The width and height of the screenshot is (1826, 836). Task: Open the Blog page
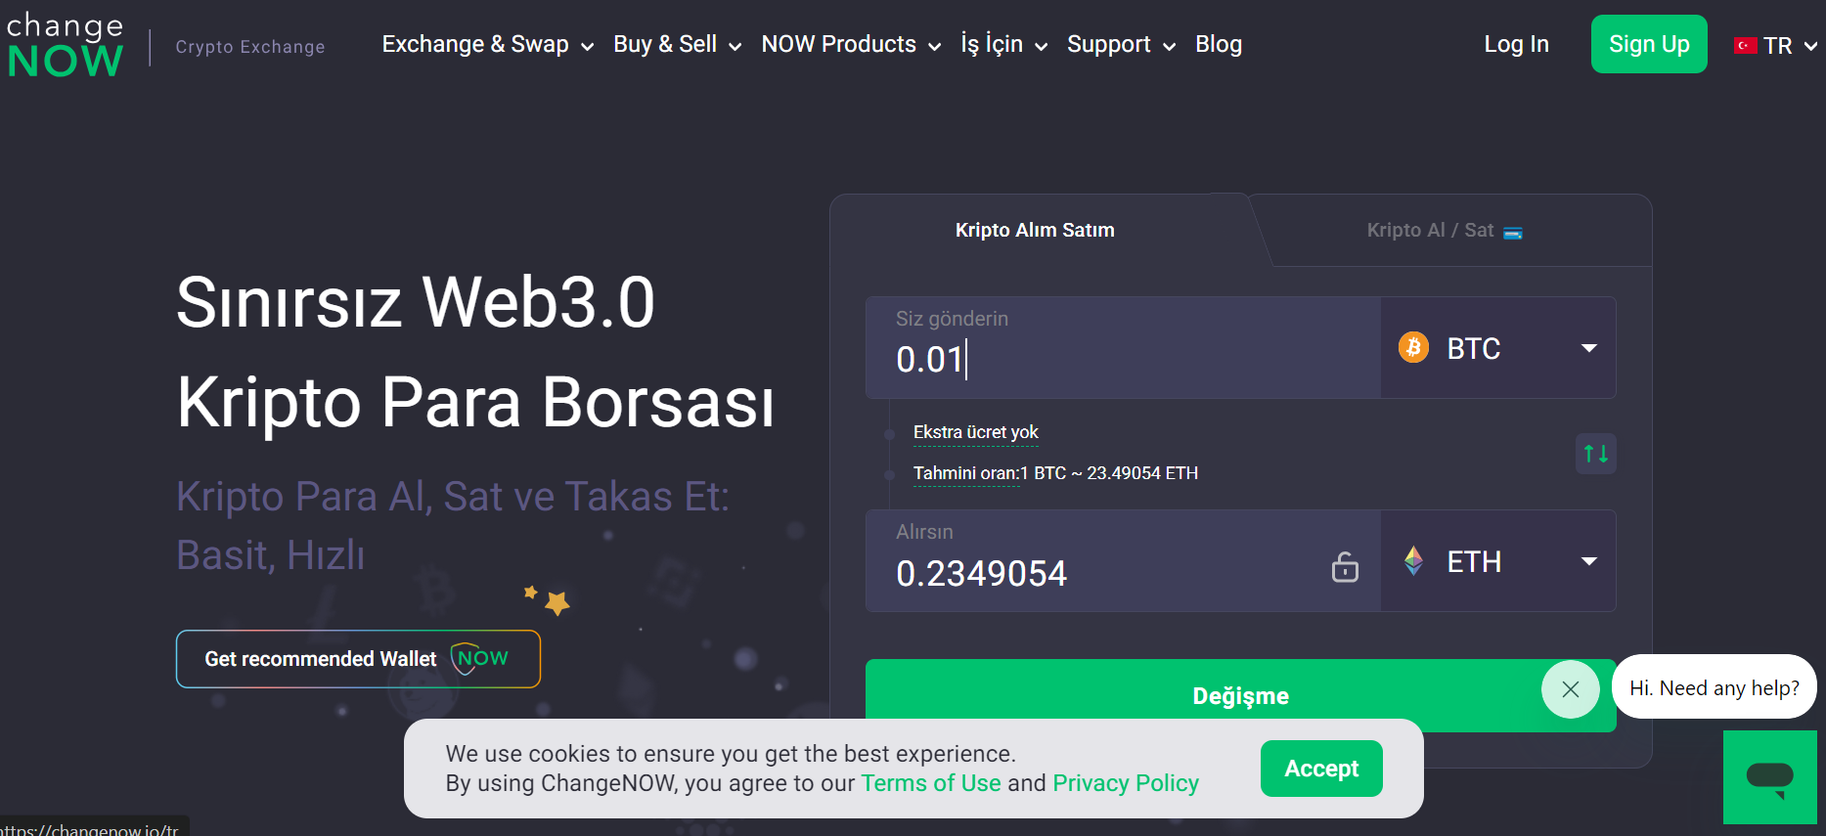[1219, 44]
